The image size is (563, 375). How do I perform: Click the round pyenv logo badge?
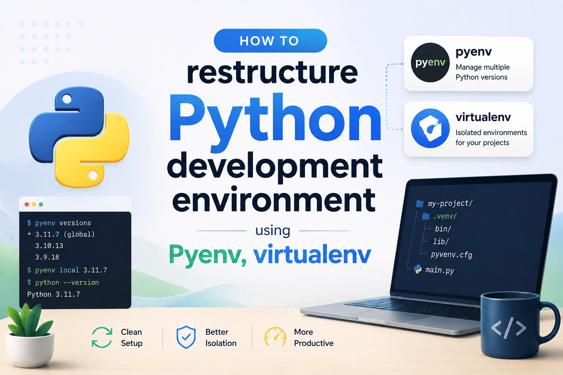[x=430, y=62]
